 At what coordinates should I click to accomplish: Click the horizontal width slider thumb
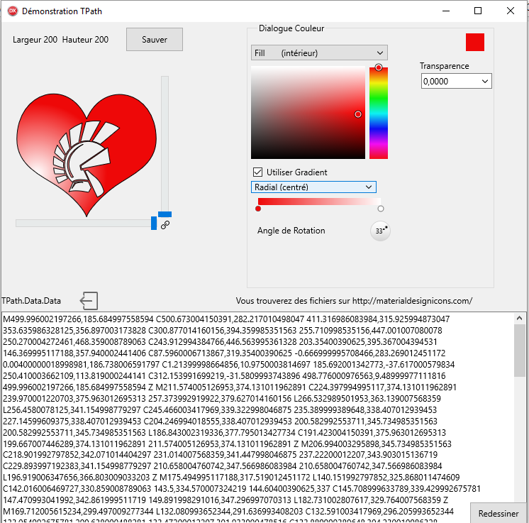tap(154, 223)
